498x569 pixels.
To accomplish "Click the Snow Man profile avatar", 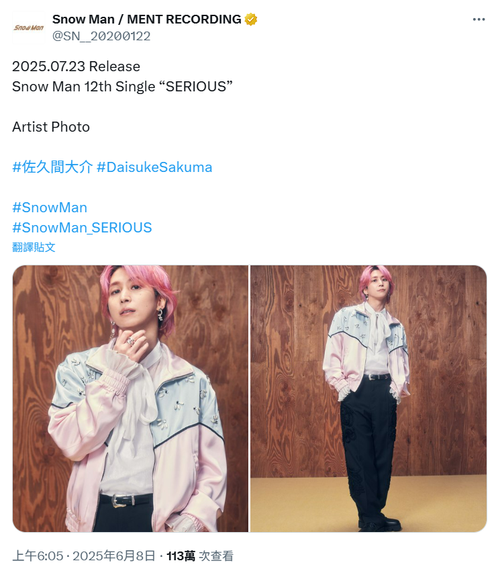I will coord(29,28).
